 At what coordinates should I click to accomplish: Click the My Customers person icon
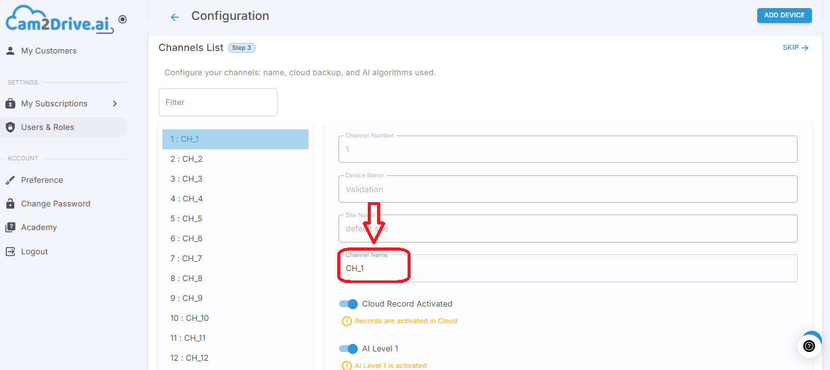pyautogui.click(x=10, y=50)
